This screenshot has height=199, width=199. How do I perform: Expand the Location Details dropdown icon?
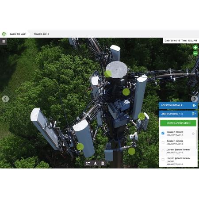[194, 105]
